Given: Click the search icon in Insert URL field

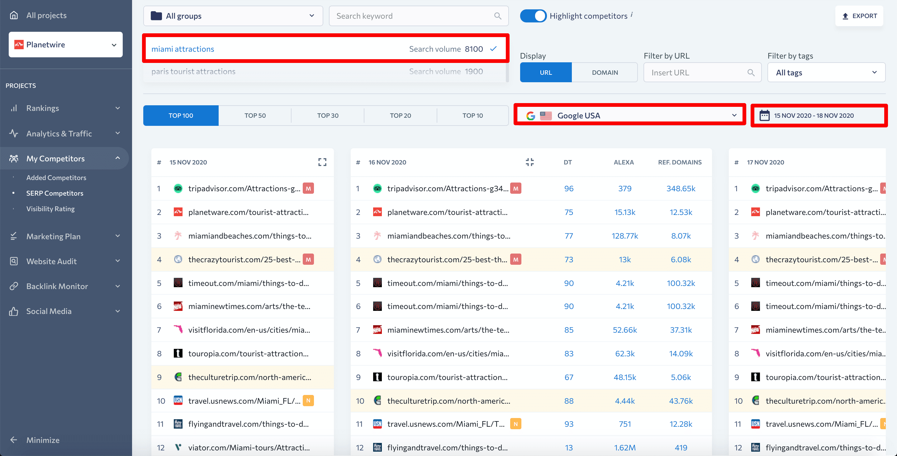Looking at the screenshot, I should point(751,73).
